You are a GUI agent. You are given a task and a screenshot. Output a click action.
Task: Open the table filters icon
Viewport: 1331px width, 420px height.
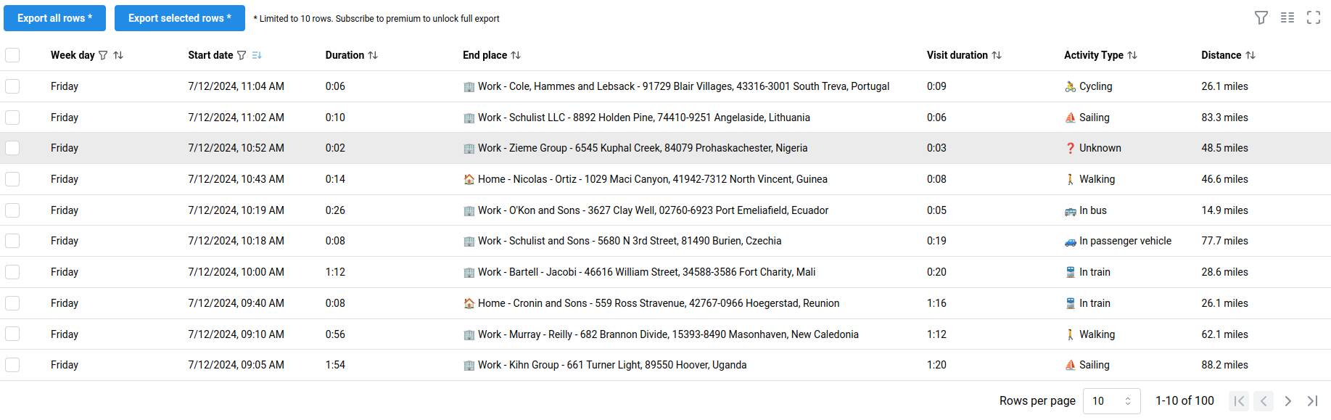1261,18
